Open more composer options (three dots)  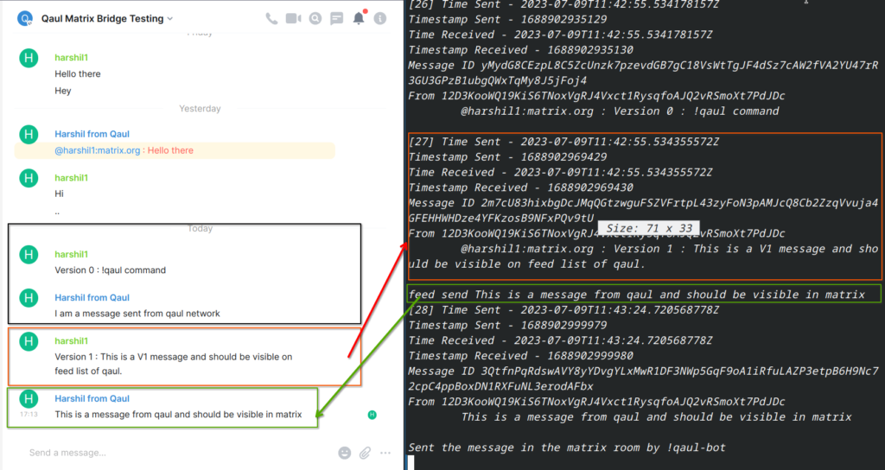coord(385,453)
